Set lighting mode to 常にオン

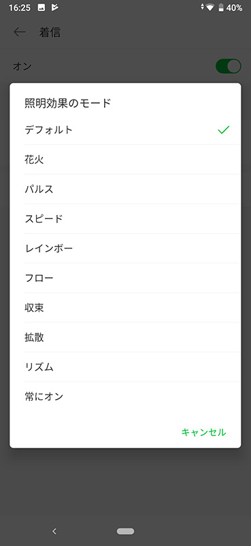[x=125, y=397]
